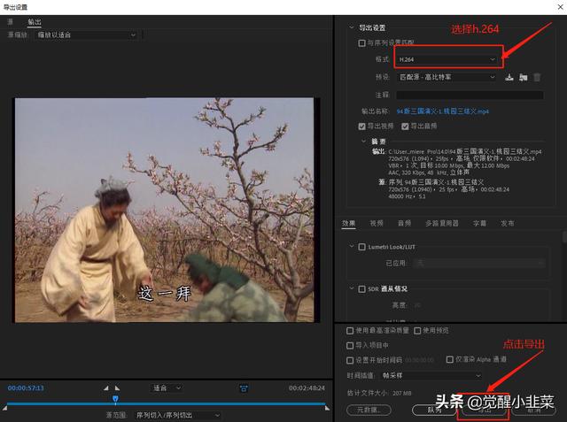Click the in-point handle on the timeline bar

point(5,408)
